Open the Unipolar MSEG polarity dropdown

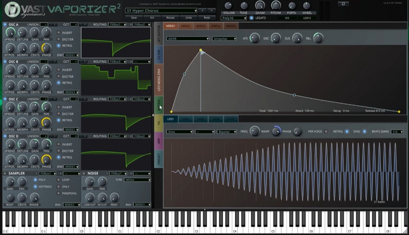coord(224,39)
